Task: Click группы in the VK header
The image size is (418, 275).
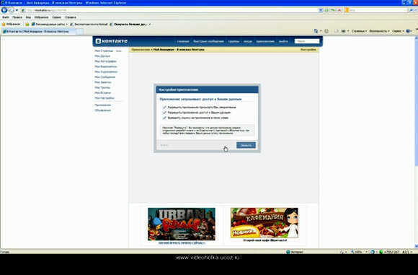Action: pyautogui.click(x=234, y=41)
